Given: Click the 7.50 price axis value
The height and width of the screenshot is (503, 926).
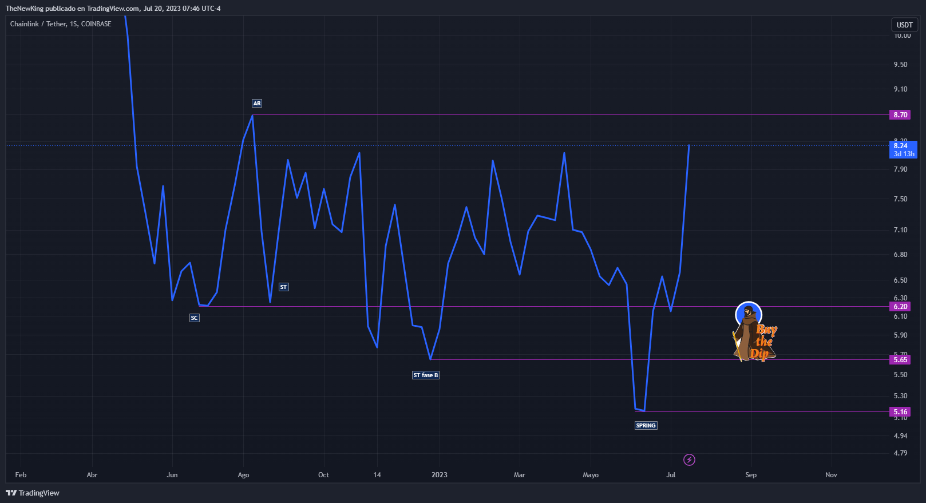Looking at the screenshot, I should click(900, 199).
